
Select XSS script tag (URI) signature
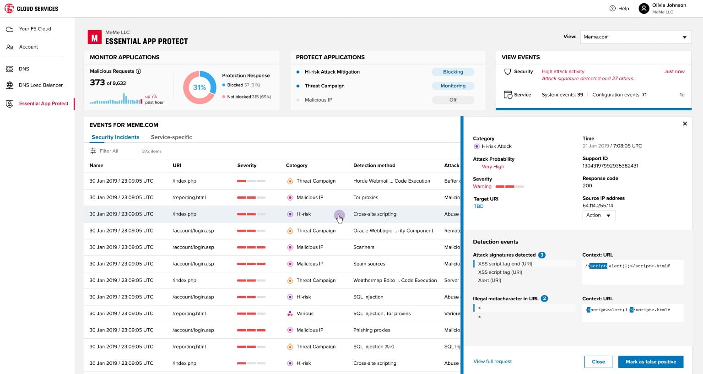(x=500, y=272)
